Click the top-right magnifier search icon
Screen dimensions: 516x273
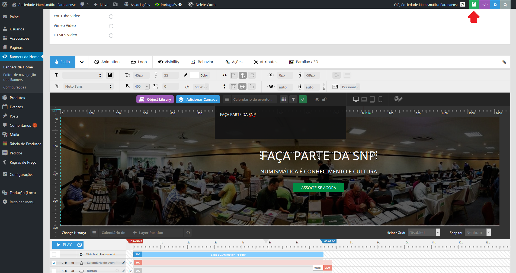[505, 4]
